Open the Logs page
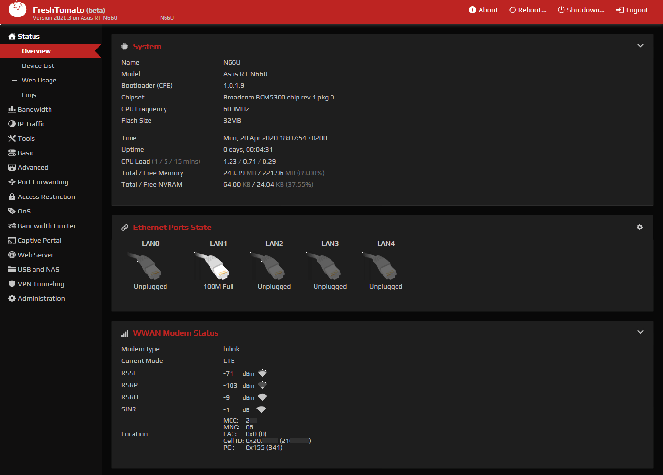Image resolution: width=663 pixels, height=475 pixels. (29, 95)
